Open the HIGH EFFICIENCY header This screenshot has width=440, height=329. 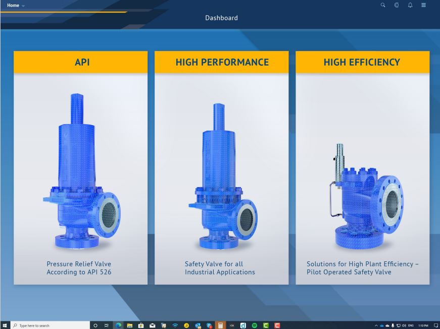362,62
